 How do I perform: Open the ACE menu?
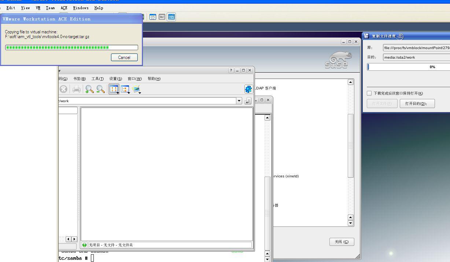coord(64,8)
